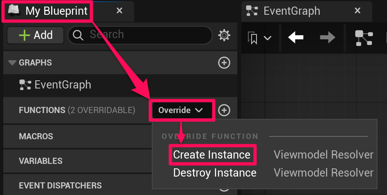Navigate forward with the right arrow
This screenshot has height=195, width=387.
click(327, 38)
